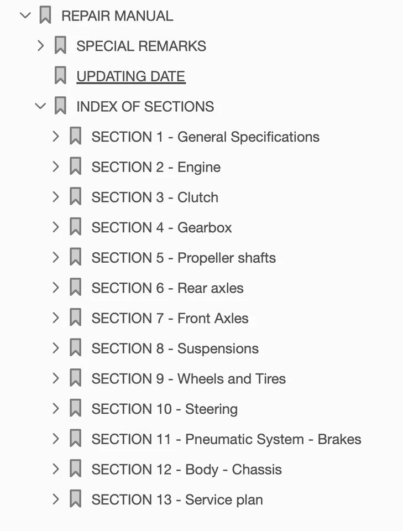This screenshot has height=531, width=403.
Task: Click the bookmark icon next to SPECIAL REMARKS
Action: click(x=61, y=46)
